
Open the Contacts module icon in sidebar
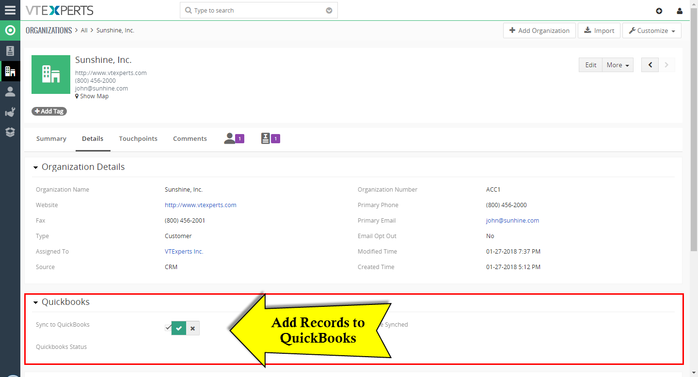pos(10,51)
